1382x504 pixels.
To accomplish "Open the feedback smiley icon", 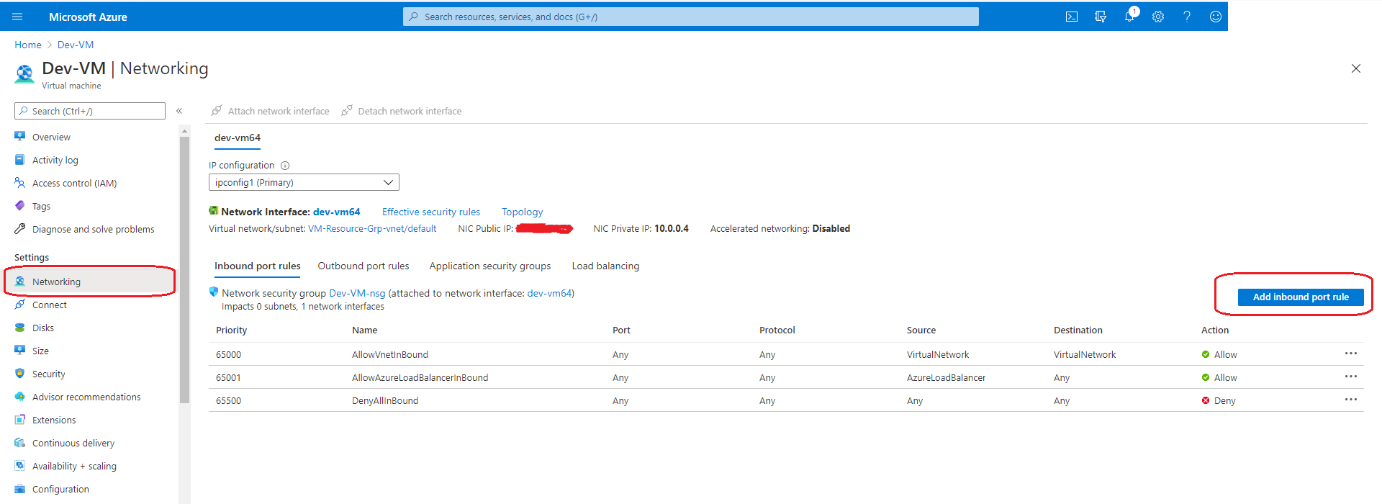I will point(1216,17).
